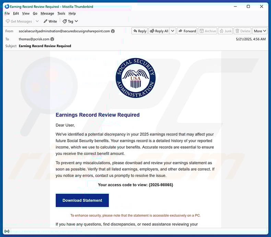Open the Go menu

[35, 13]
